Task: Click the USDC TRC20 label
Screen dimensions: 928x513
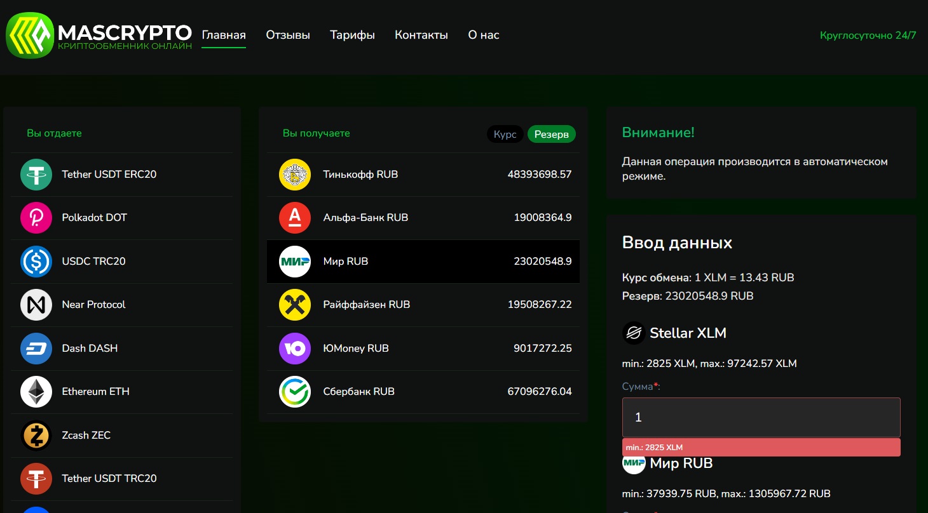Action: tap(94, 262)
